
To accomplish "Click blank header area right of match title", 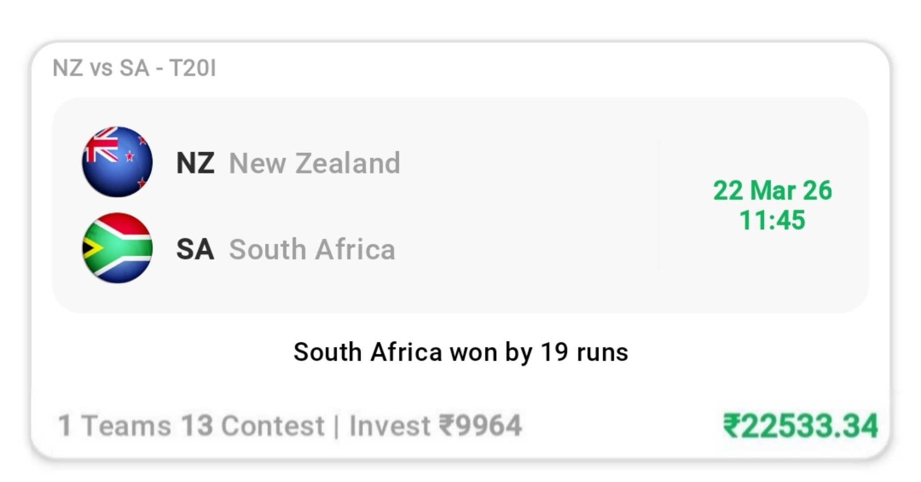I will coord(535,68).
